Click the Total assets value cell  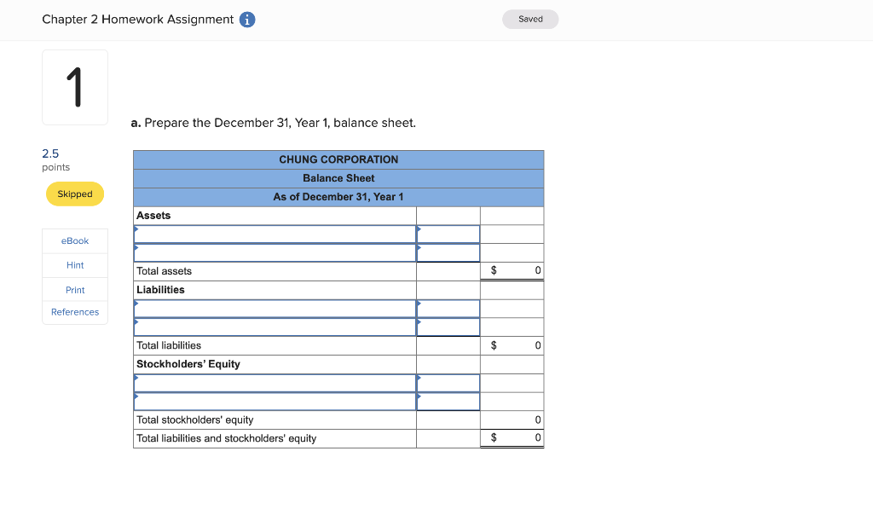click(512, 270)
